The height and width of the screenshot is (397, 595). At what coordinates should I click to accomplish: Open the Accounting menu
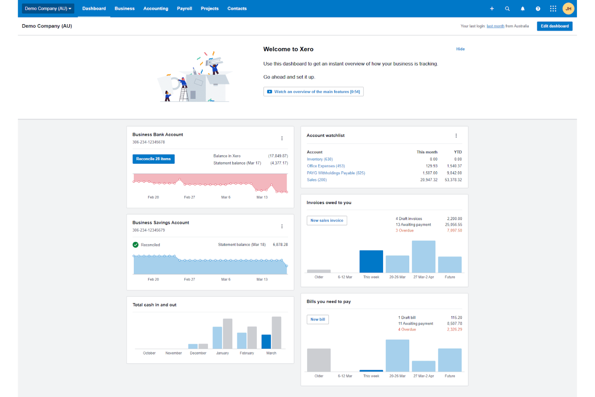(x=156, y=8)
